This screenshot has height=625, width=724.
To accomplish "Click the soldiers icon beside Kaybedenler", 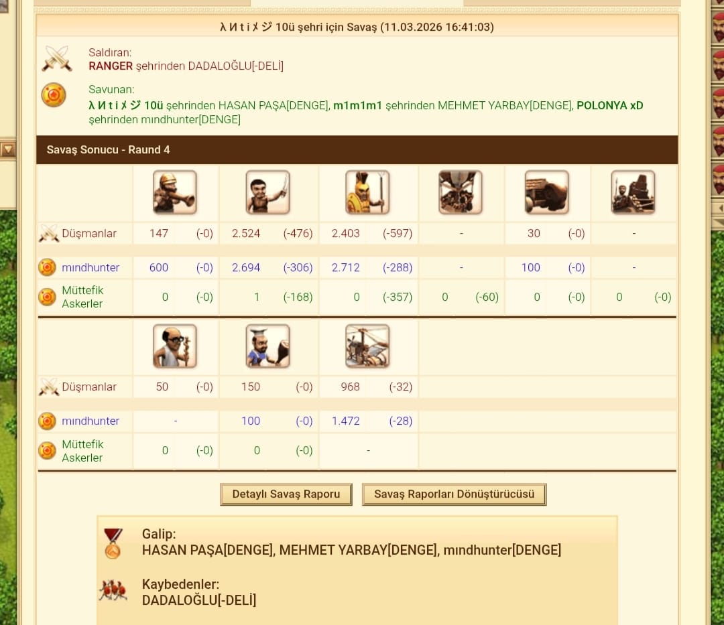I will 113,590.
